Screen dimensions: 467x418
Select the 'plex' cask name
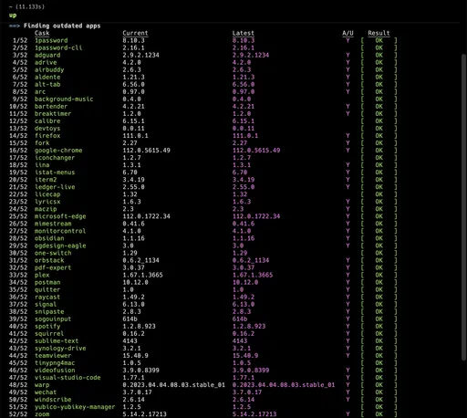pyautogui.click(x=42, y=275)
